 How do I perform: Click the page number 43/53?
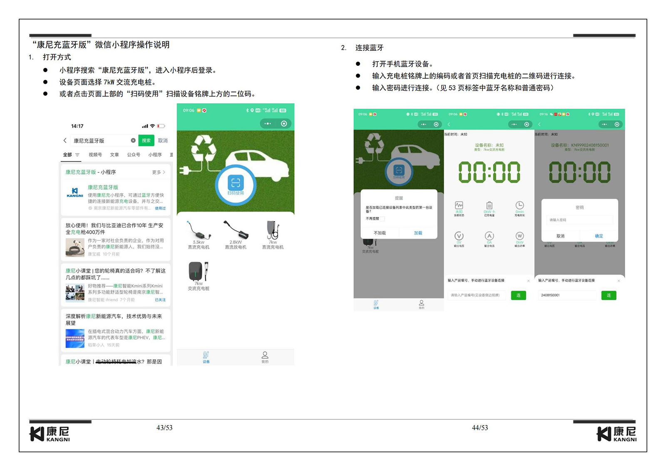point(164,428)
